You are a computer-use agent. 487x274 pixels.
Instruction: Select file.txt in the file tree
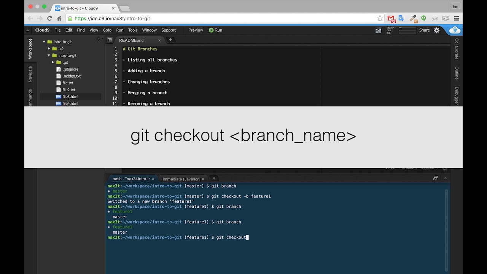(x=68, y=83)
